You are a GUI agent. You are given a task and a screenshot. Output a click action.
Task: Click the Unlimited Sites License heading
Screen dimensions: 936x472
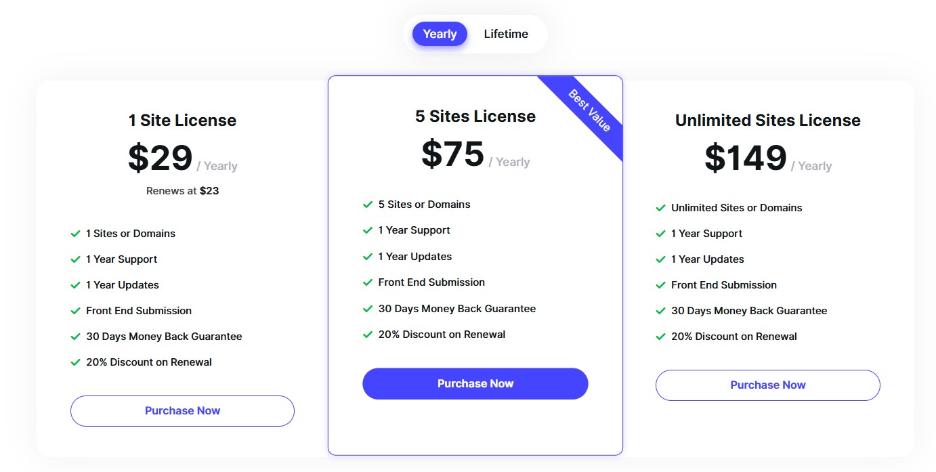pyautogui.click(x=767, y=121)
